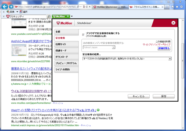Click green McAfee SiteAdvisor status button
The width and height of the screenshot is (186, 131).
pyautogui.click(x=61, y=16)
